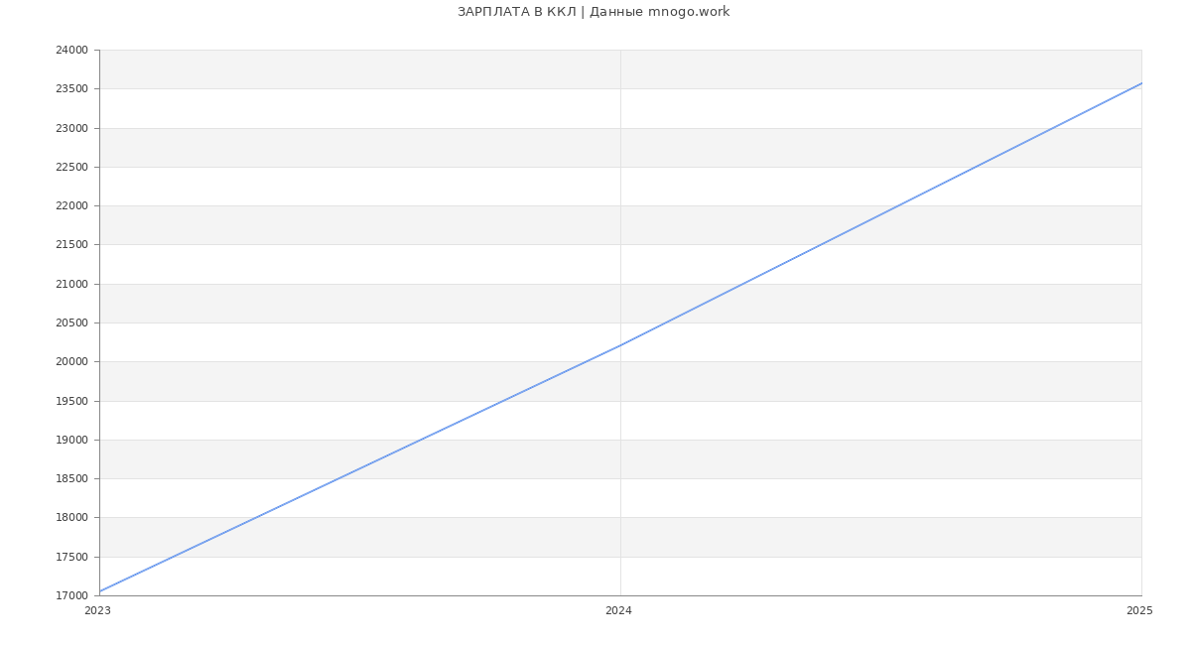Screen dimensions: 1191x645
Task: Click the 24000 y-axis label
Action: (71, 51)
